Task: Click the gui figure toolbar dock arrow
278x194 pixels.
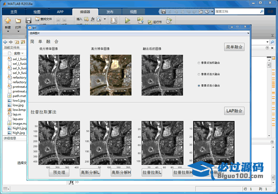Action: 248,33
